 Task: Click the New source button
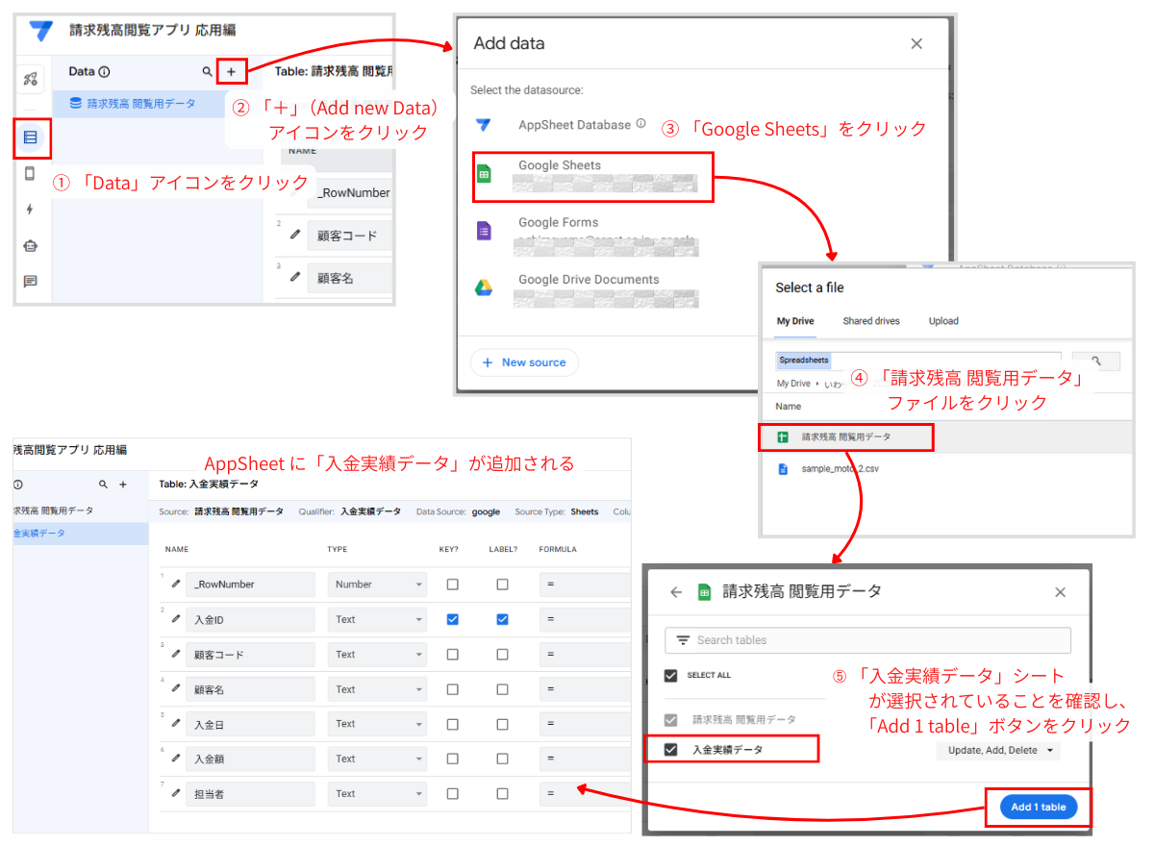click(523, 362)
